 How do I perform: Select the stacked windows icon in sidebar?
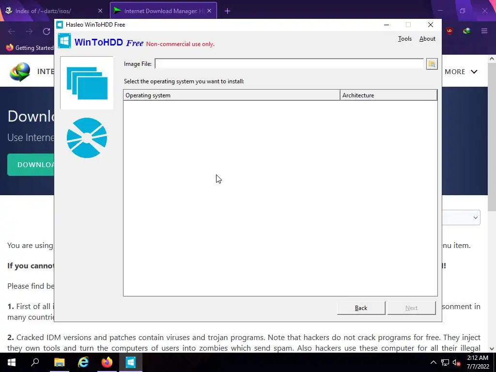coord(87,83)
